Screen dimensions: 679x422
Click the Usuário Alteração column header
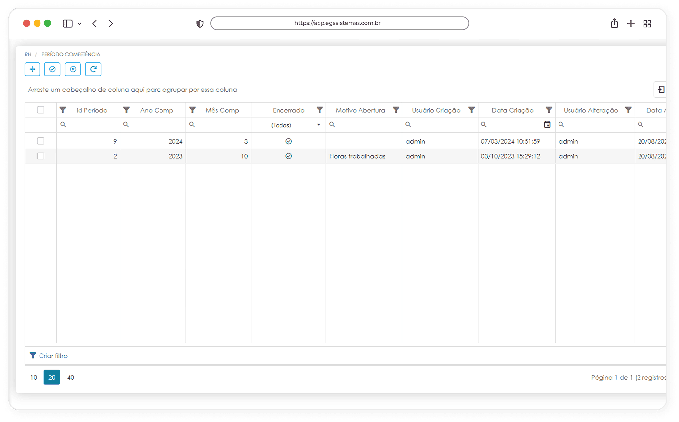(x=591, y=110)
